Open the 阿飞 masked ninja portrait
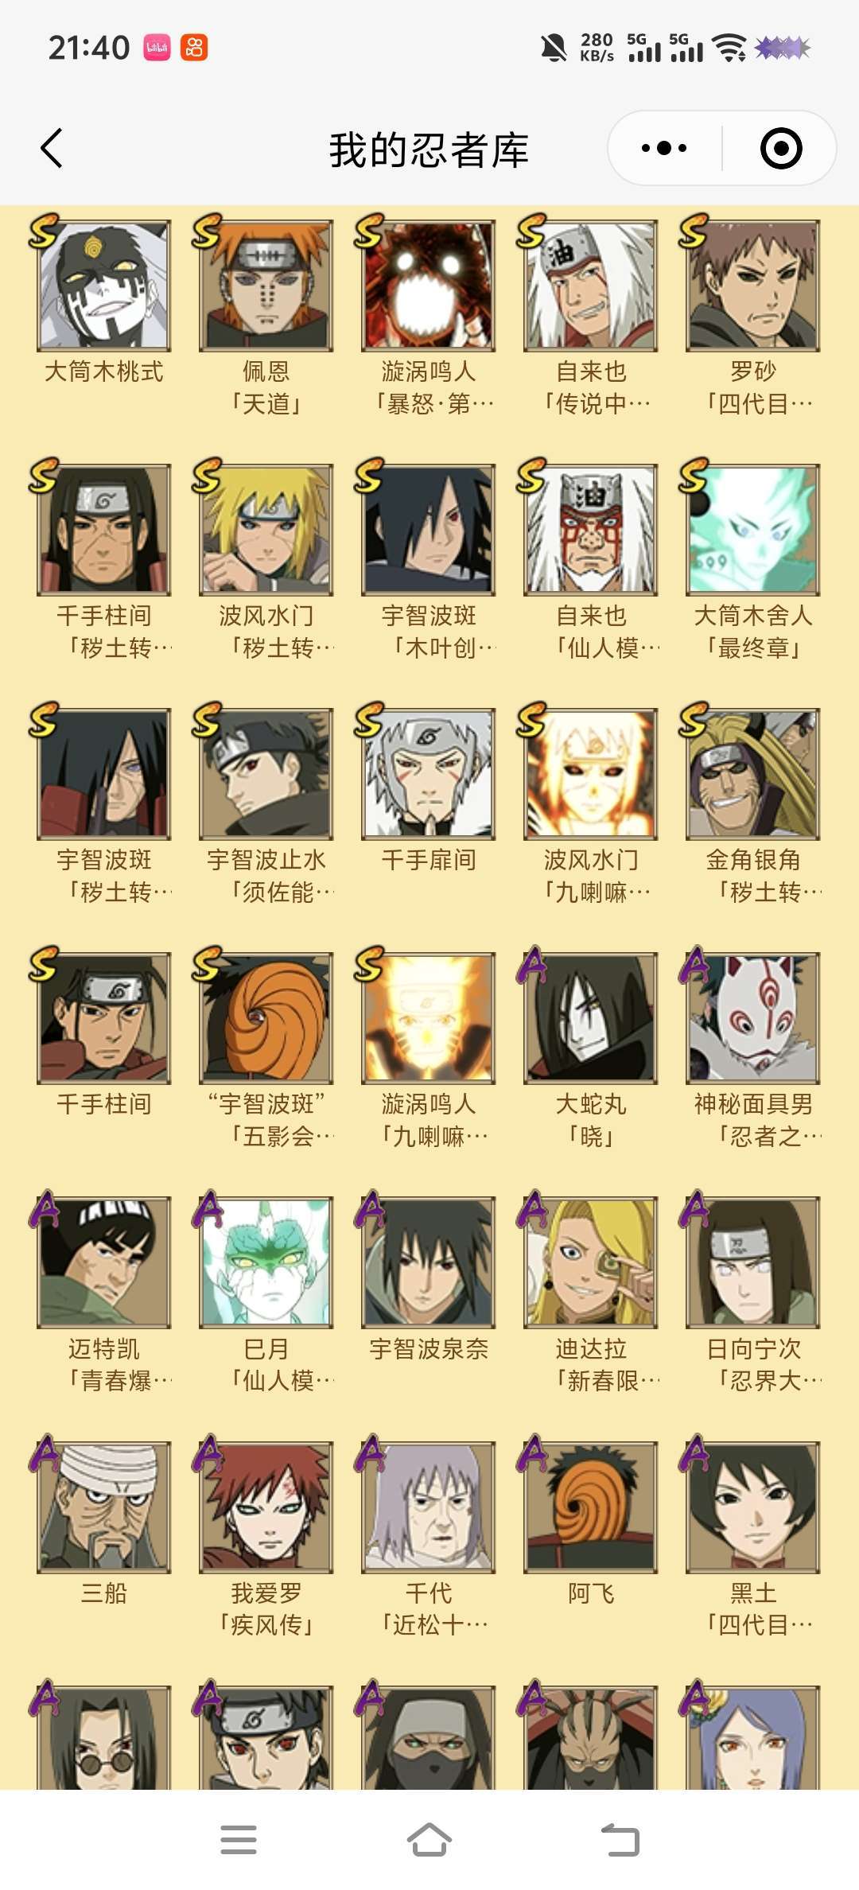859x1890 pixels. coord(591,1507)
